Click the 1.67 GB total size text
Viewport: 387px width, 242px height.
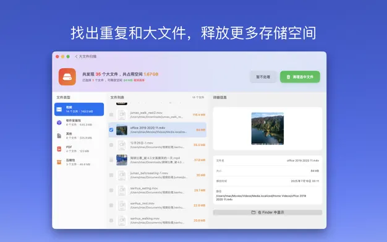pyautogui.click(x=151, y=74)
